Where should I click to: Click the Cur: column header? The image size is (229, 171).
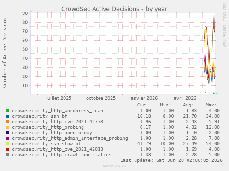(142, 105)
